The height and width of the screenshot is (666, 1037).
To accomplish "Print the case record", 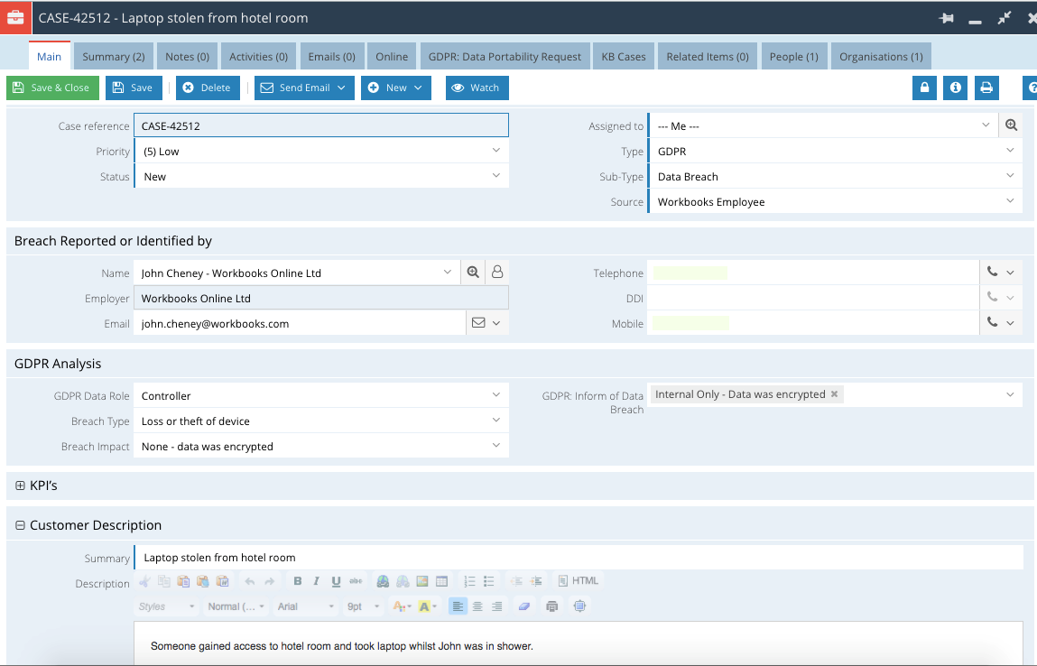I will [986, 88].
